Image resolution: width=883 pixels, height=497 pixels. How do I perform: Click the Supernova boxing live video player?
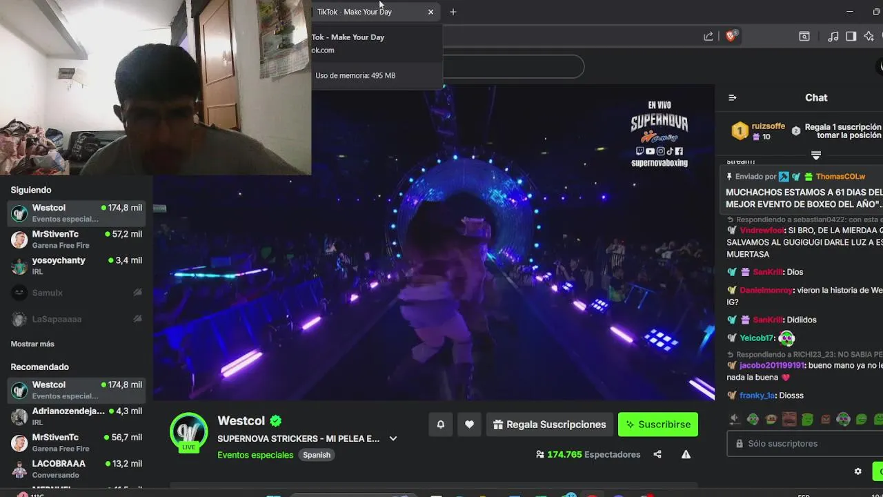point(434,242)
